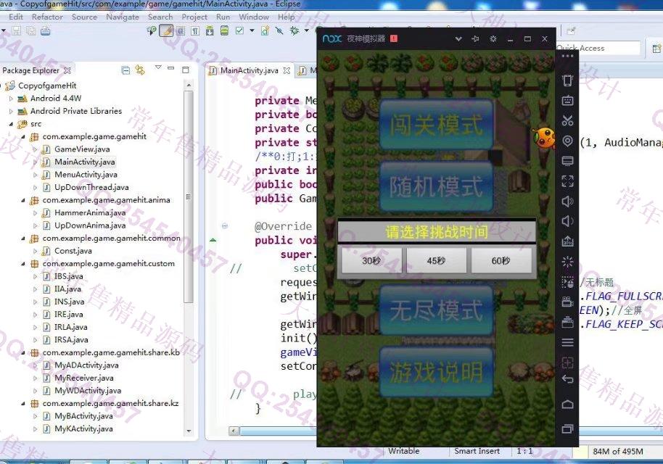Open the Project menu

(194, 17)
